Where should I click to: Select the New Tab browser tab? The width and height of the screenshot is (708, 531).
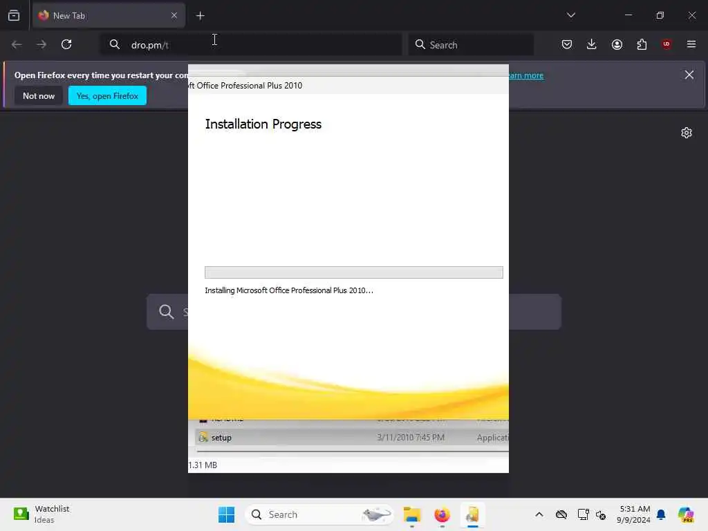[x=109, y=15]
